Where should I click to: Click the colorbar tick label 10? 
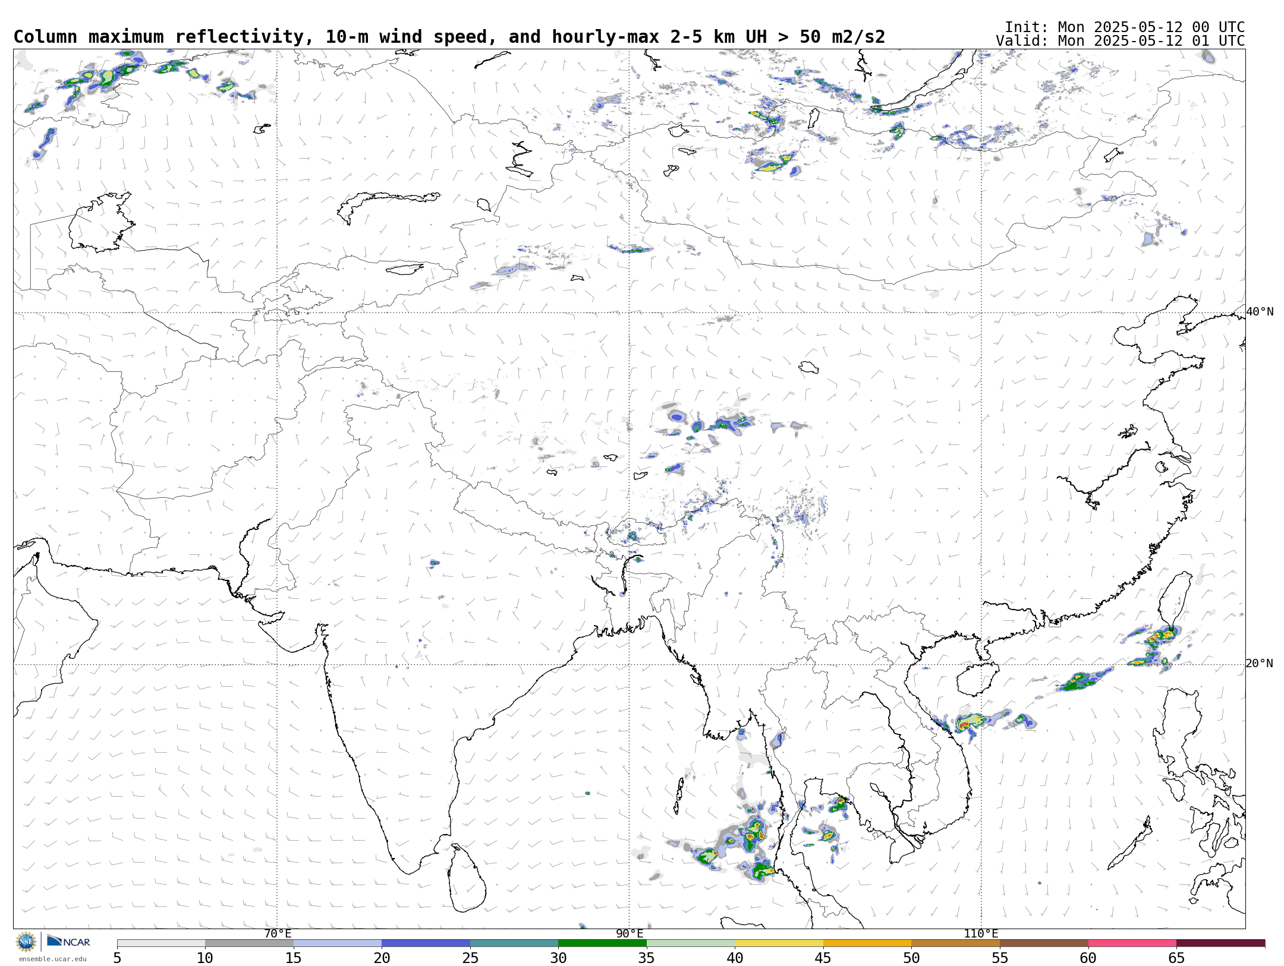pos(205,958)
